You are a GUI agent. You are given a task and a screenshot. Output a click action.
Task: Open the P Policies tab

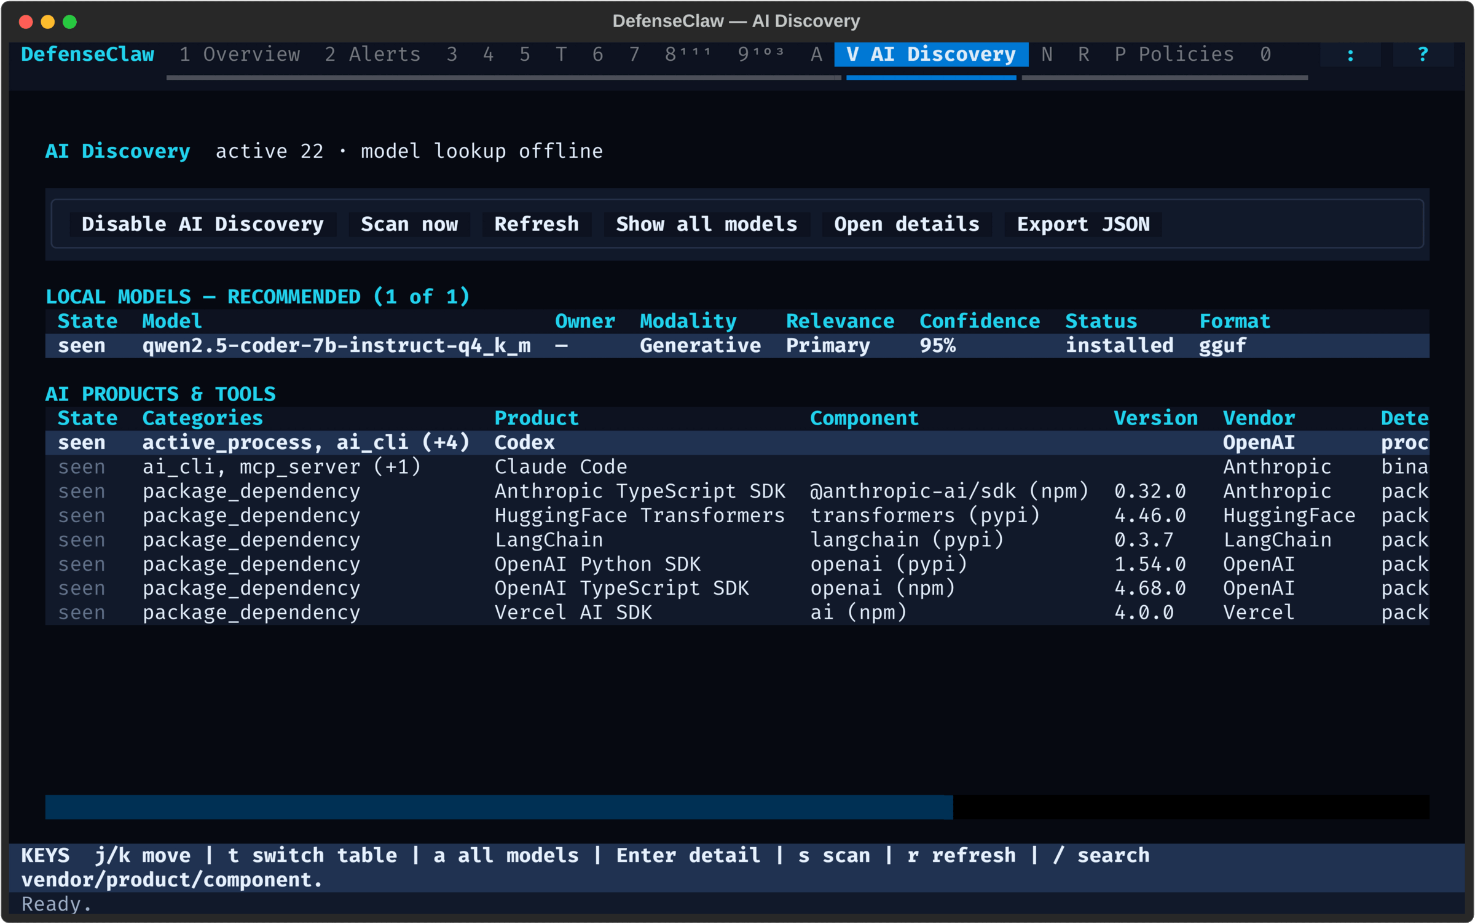[x=1174, y=55]
